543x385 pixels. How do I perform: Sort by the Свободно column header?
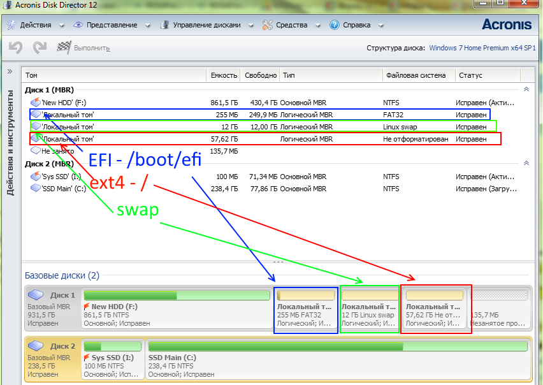pyautogui.click(x=261, y=75)
